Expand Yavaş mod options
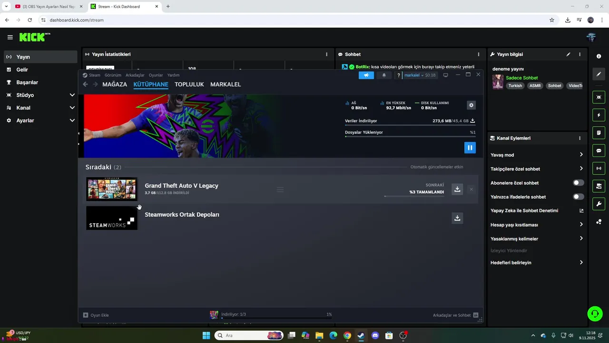609x343 pixels. point(581,155)
